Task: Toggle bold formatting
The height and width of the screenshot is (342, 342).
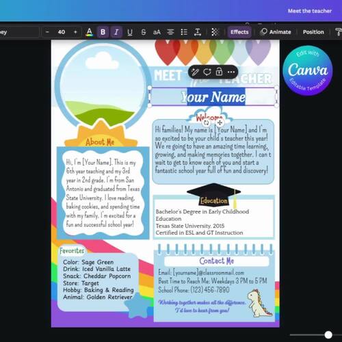Action: click(x=103, y=32)
